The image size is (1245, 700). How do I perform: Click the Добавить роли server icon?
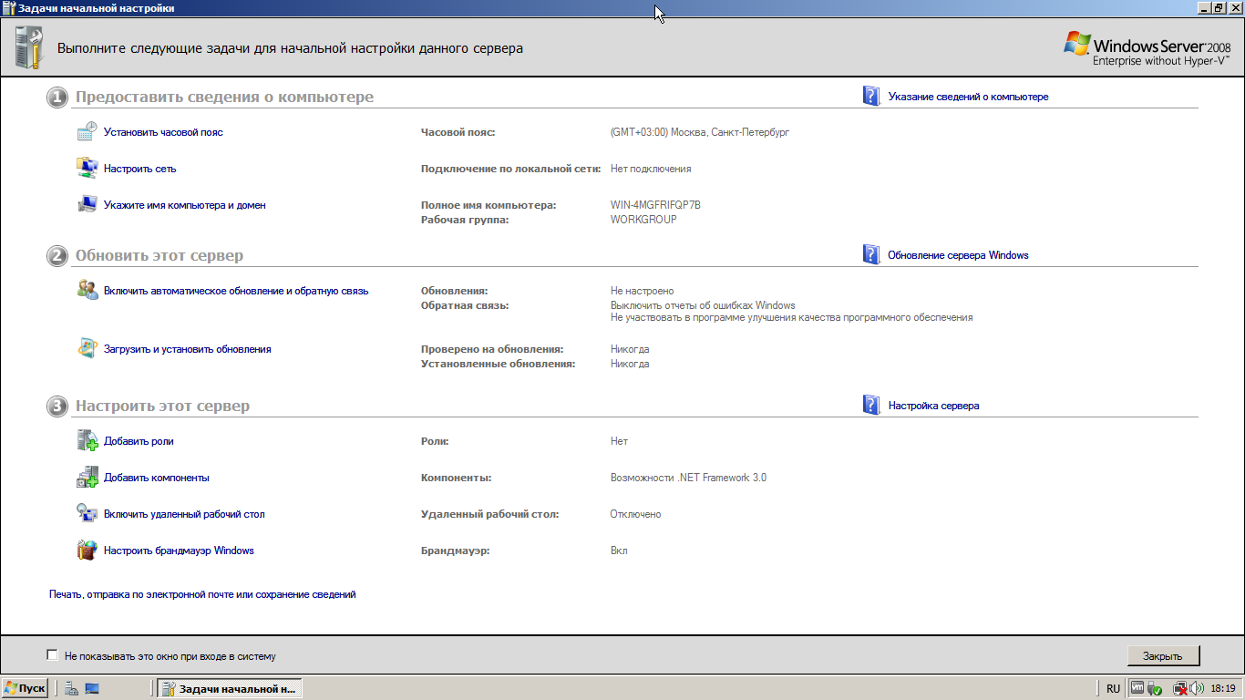tap(87, 441)
